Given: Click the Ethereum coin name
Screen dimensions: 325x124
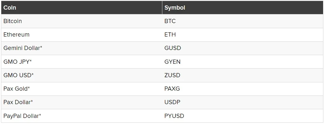Looking at the screenshot, I should tap(16, 35).
